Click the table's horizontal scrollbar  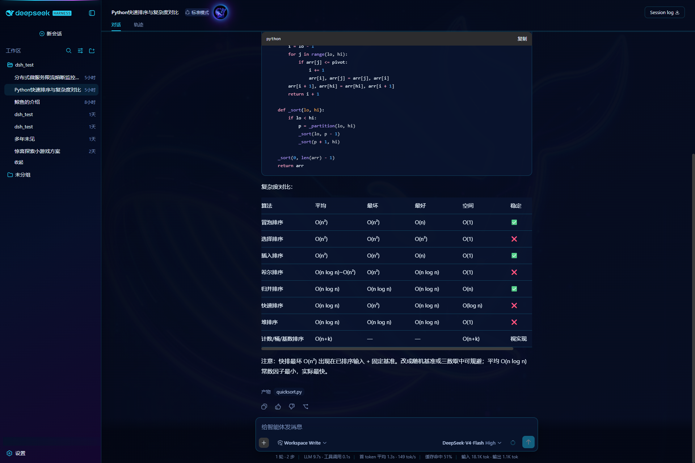click(x=387, y=349)
